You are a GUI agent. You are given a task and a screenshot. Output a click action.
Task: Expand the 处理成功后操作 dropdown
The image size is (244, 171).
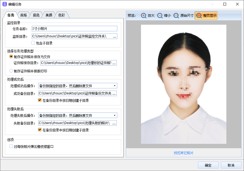coord(115,86)
